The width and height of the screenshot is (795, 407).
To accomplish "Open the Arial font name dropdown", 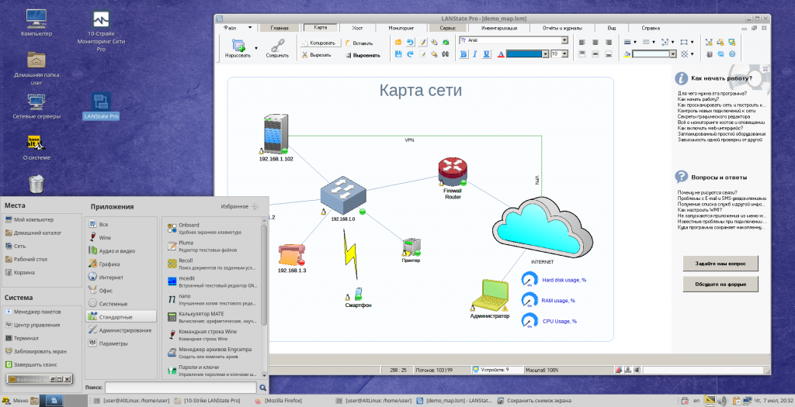I will pyautogui.click(x=564, y=40).
